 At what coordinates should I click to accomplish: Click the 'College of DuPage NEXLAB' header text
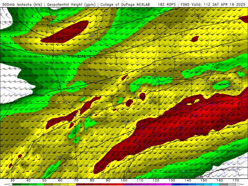[x=125, y=5]
